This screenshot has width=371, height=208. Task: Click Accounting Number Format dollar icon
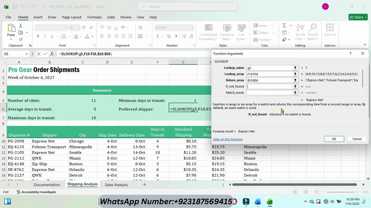[158, 36]
